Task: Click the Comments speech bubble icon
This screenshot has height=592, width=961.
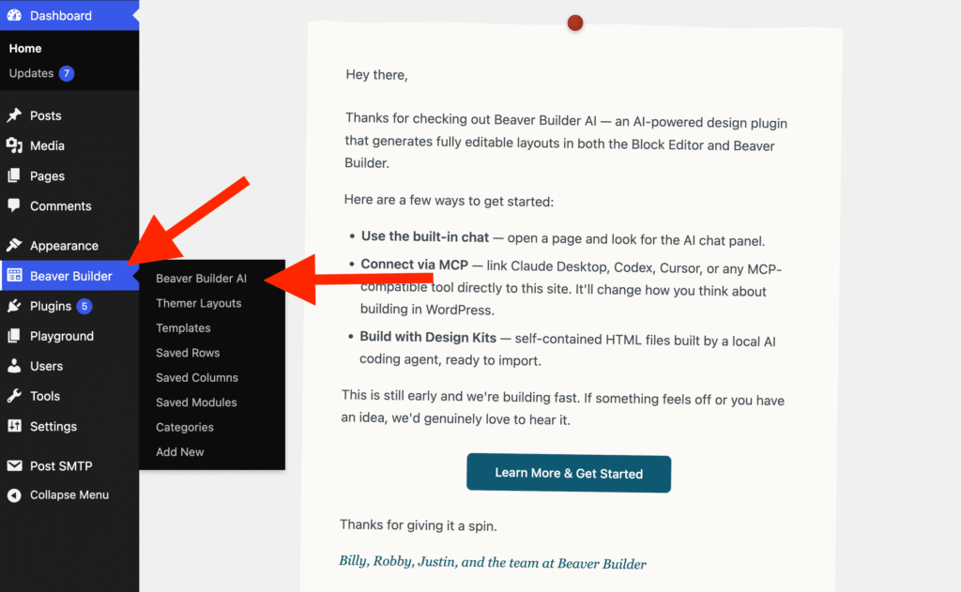Action: click(x=14, y=205)
